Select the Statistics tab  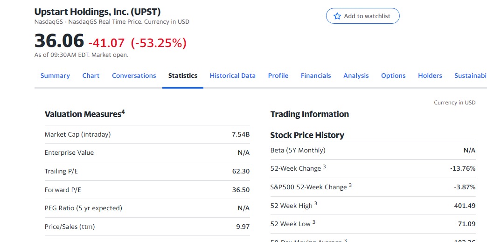click(183, 76)
